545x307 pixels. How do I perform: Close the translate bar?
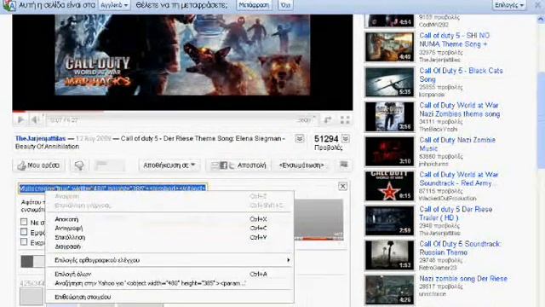[537, 5]
